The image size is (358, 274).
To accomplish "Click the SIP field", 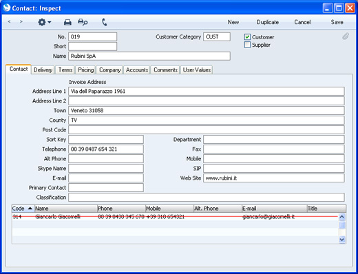I will tap(274, 168).
